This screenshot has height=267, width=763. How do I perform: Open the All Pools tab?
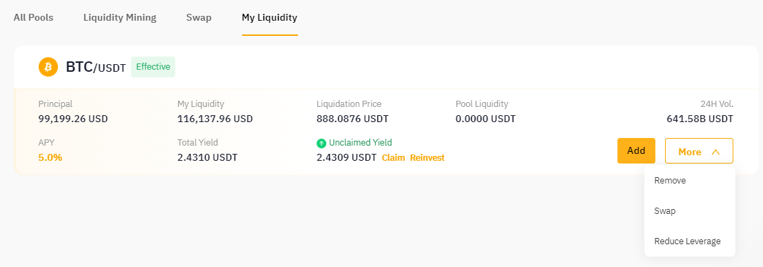[x=34, y=17]
